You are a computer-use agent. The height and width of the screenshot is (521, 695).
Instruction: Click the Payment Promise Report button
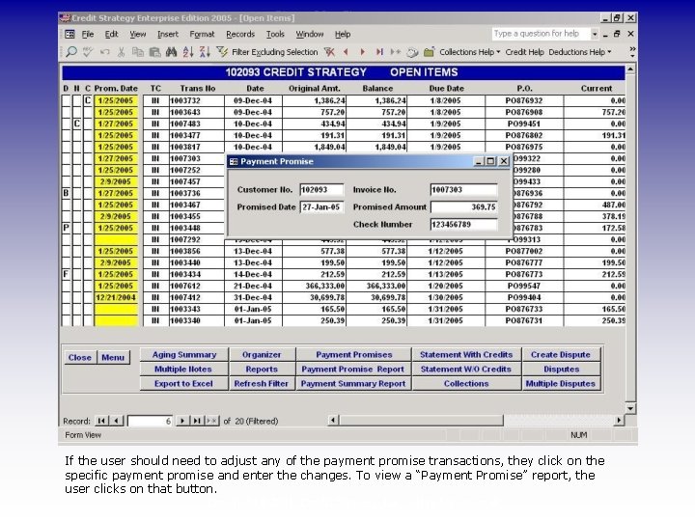click(x=353, y=369)
